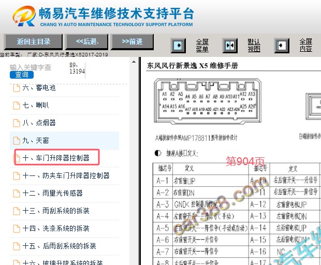321x265 pixels.
Task: Focus the keyword search input field
Action: pos(38,67)
